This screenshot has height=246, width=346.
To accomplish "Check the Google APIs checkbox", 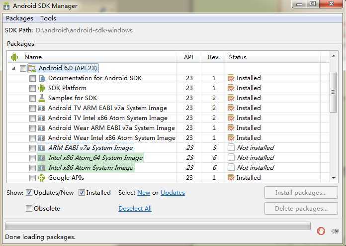I will click(32, 178).
